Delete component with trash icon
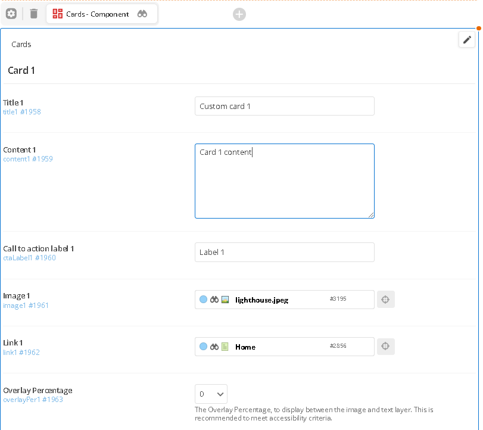This screenshot has height=430, width=483. (x=33, y=14)
